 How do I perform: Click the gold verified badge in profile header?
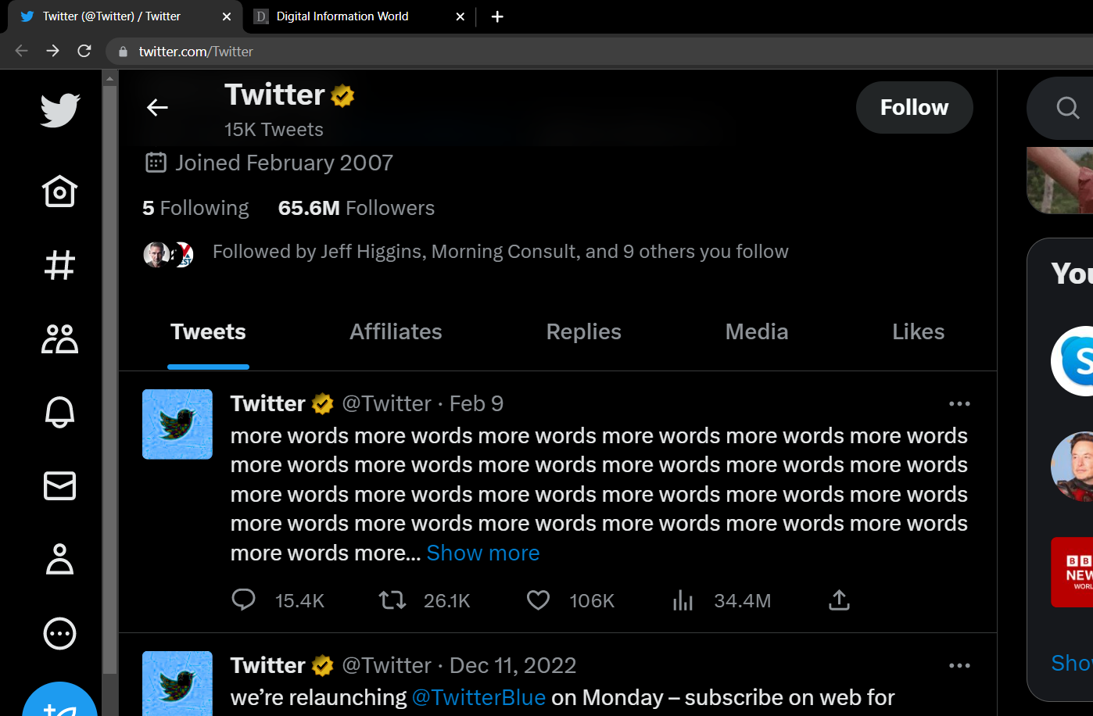(x=342, y=95)
